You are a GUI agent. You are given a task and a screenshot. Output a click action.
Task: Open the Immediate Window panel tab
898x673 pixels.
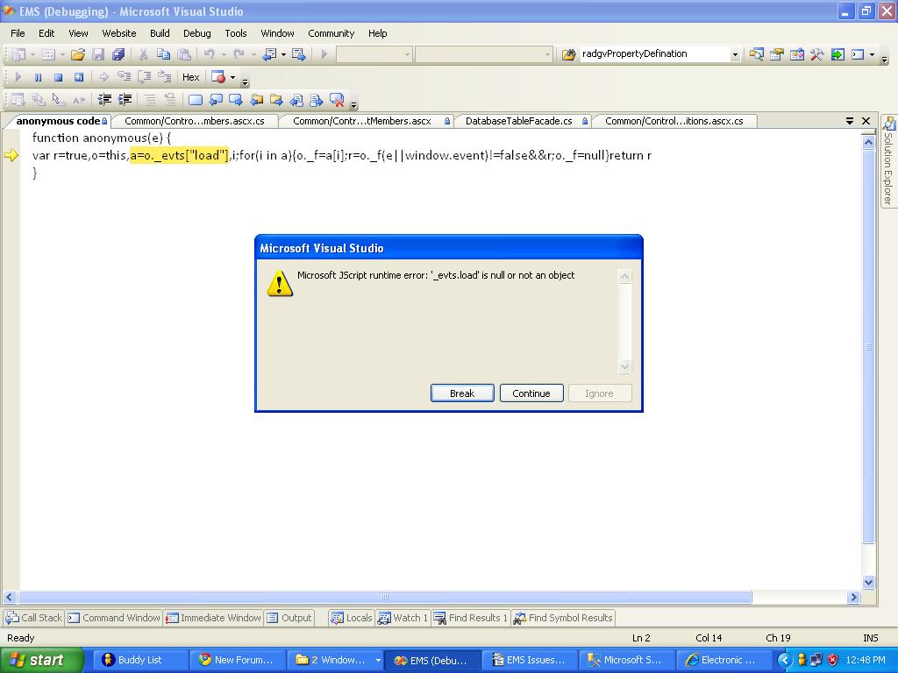click(213, 618)
